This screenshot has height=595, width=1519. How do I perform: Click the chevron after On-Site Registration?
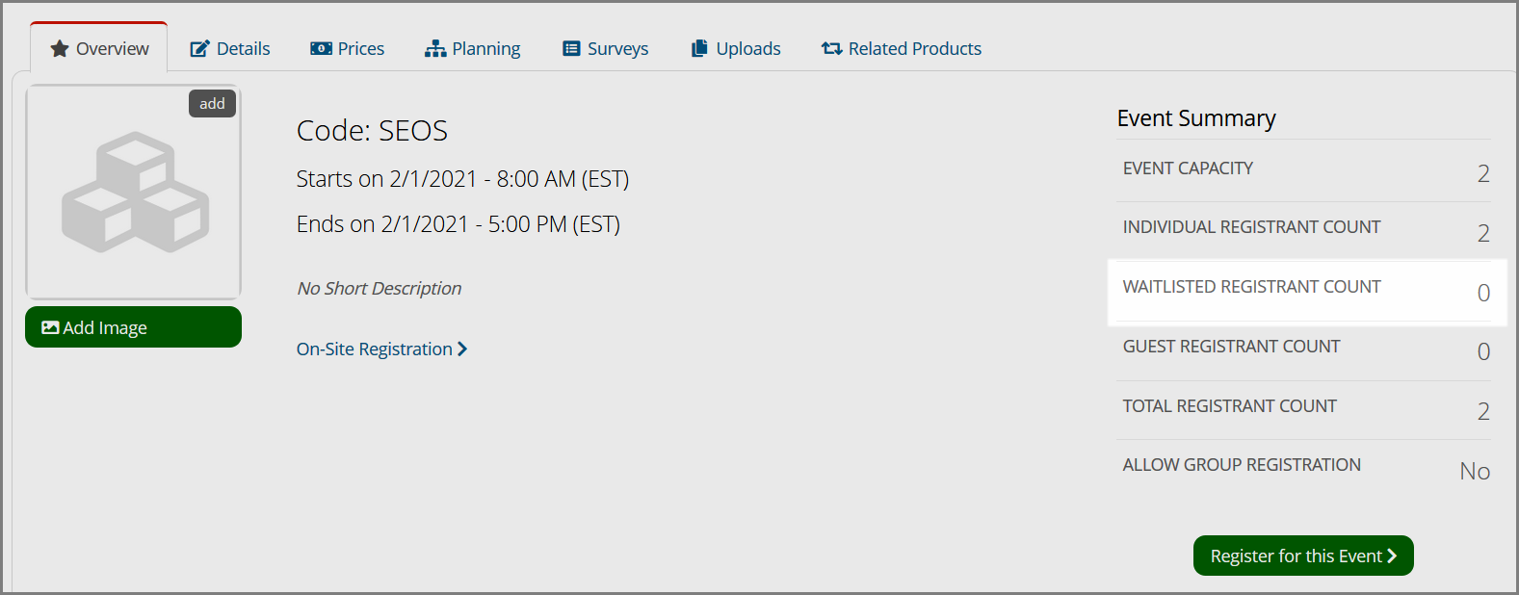[x=462, y=349]
